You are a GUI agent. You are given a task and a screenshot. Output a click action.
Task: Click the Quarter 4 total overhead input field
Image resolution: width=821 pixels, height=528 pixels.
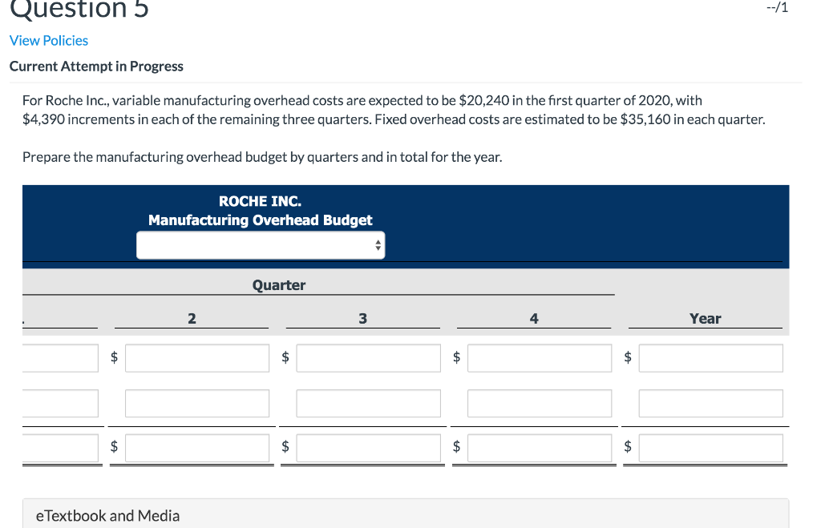tap(539, 448)
